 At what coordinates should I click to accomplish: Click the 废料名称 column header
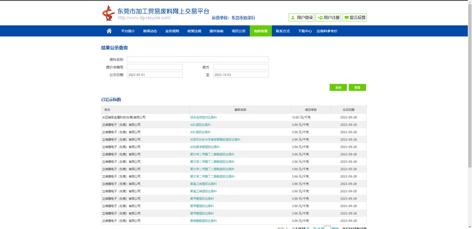coord(241,110)
